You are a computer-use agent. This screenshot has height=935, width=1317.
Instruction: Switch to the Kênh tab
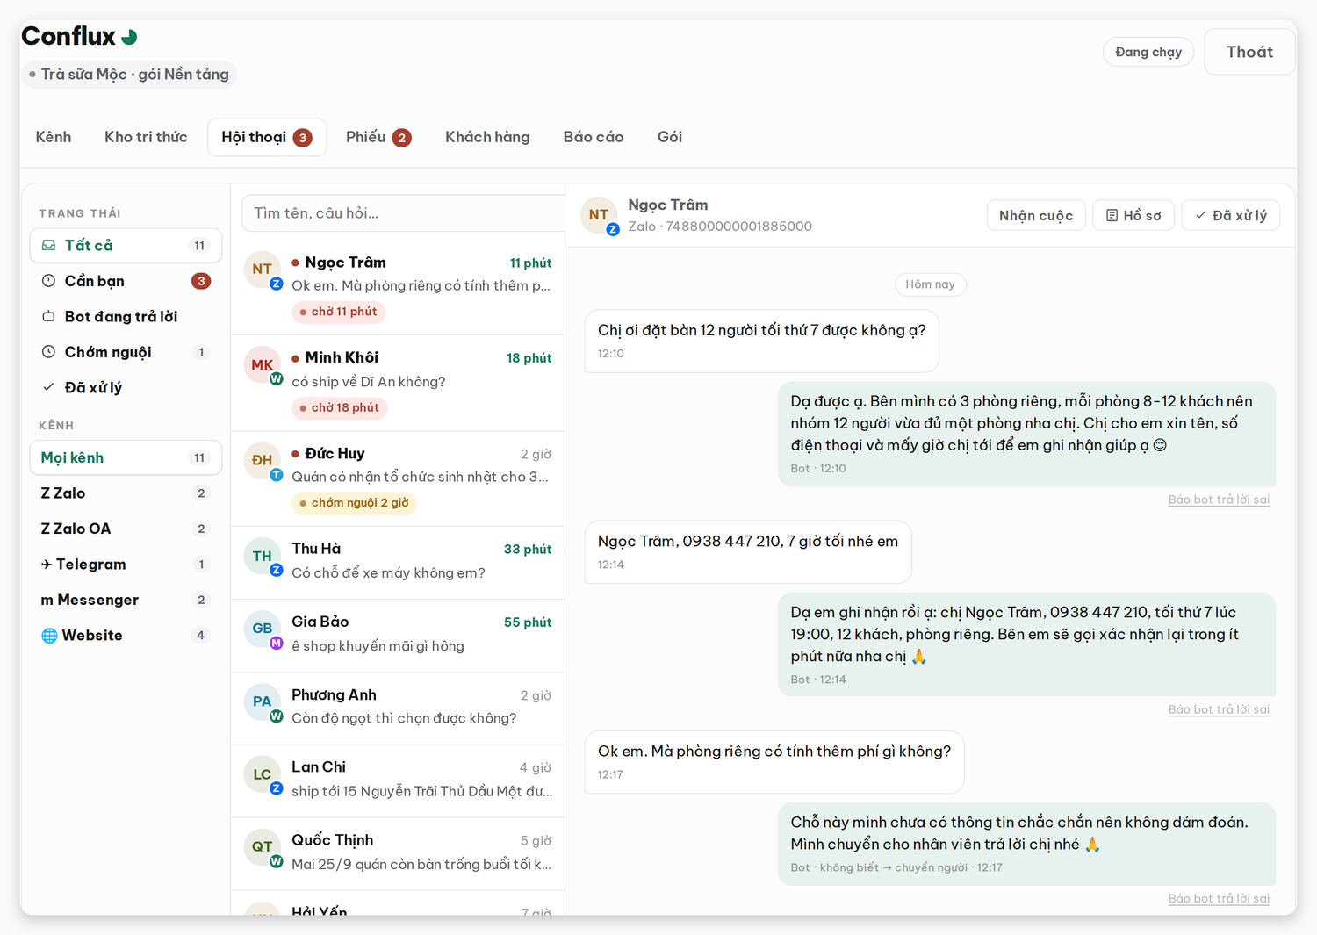pyautogui.click(x=54, y=137)
